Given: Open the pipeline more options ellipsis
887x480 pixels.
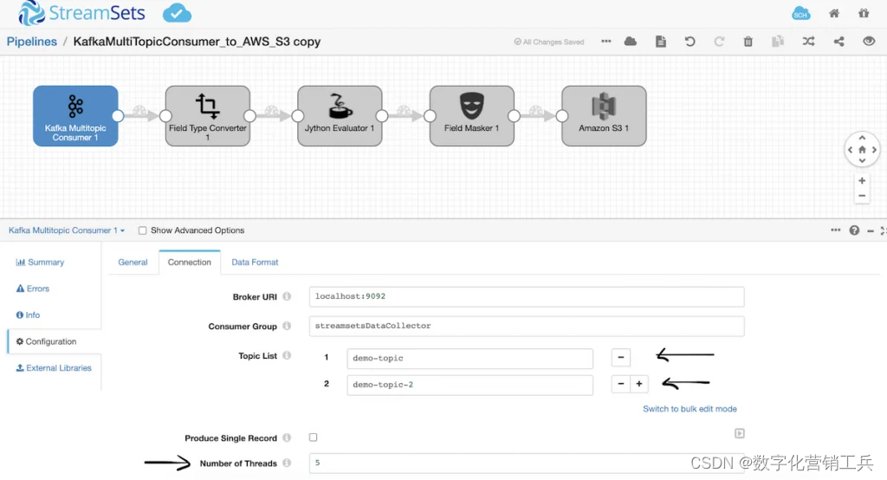Looking at the screenshot, I should click(x=605, y=42).
